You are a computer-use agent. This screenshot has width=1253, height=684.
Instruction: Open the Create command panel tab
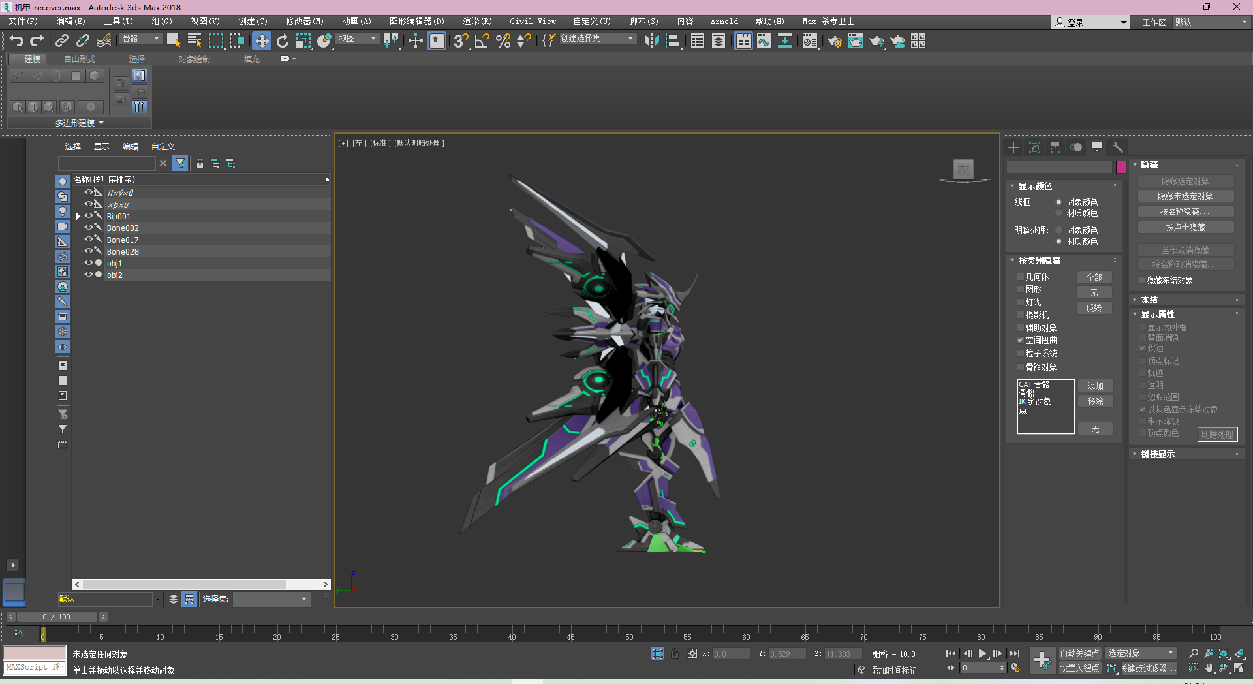(x=1013, y=147)
